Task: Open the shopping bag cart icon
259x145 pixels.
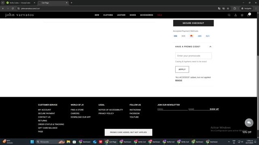Action: [248, 15]
